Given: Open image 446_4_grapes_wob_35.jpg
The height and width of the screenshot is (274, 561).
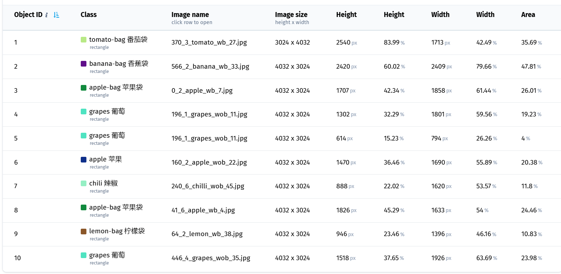Looking at the screenshot, I should pyautogui.click(x=211, y=258).
